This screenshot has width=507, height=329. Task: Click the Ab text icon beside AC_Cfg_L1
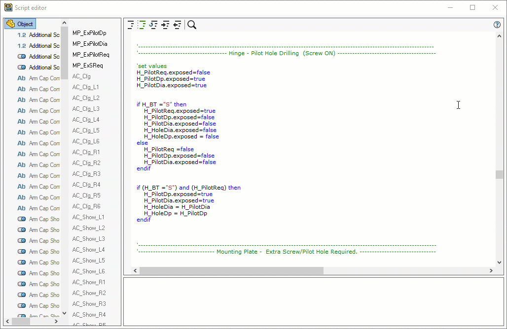pos(21,89)
